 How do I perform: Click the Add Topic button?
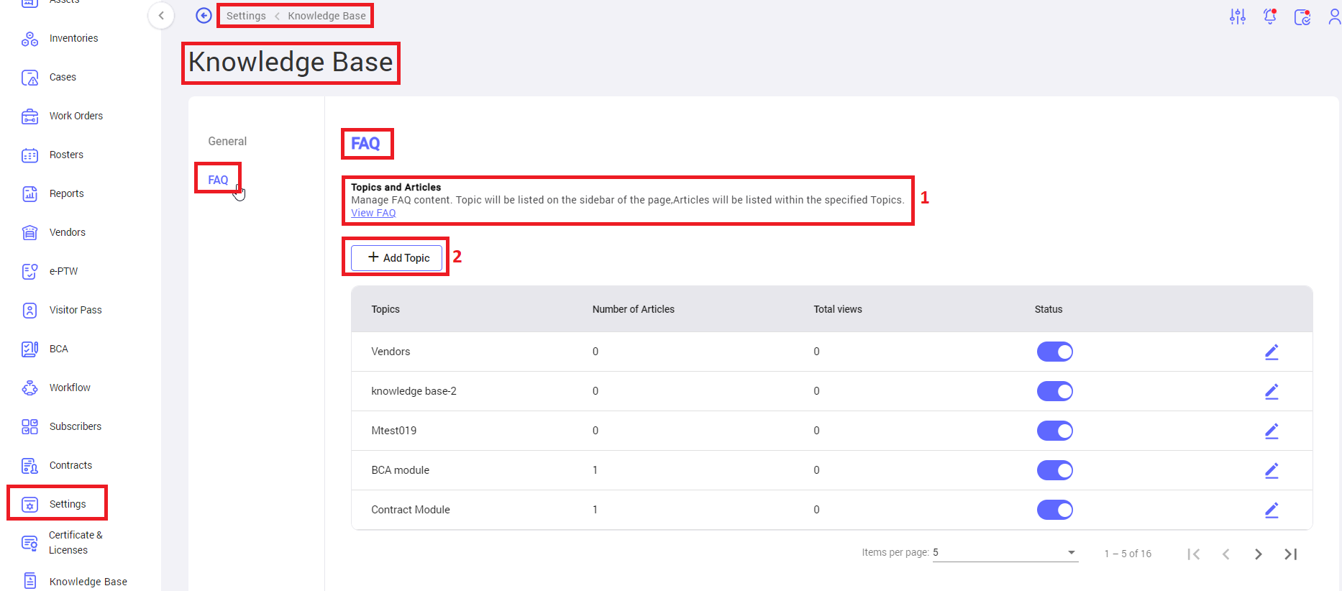pyautogui.click(x=396, y=257)
